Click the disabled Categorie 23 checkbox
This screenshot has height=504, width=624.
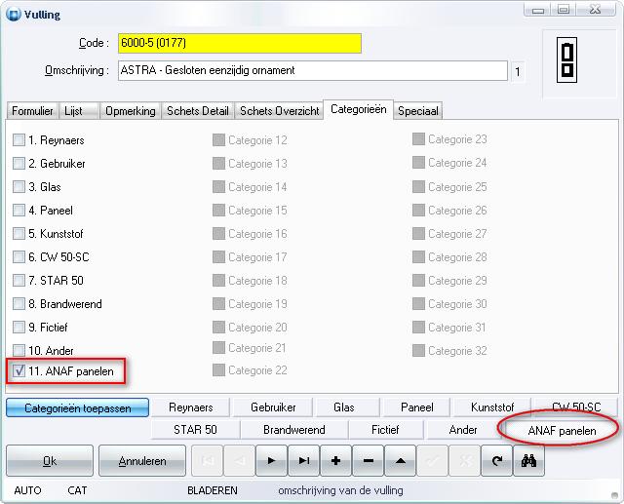coord(418,139)
